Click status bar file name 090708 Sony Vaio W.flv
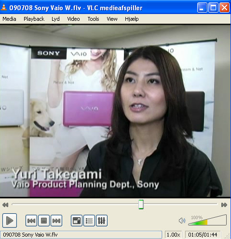Screen dimensions: 231x239 tap(81, 235)
